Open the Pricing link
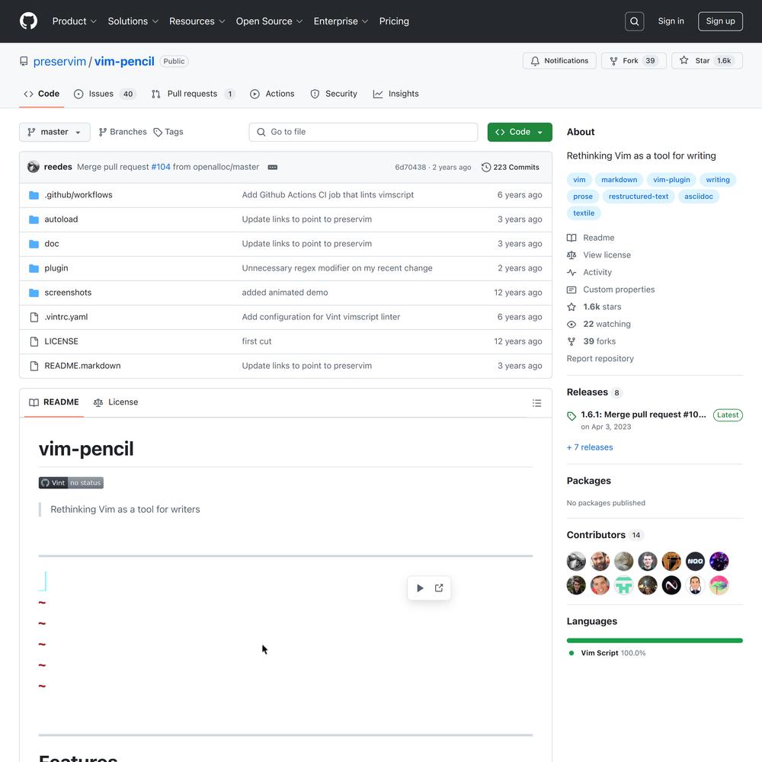The image size is (762, 762). click(x=394, y=21)
